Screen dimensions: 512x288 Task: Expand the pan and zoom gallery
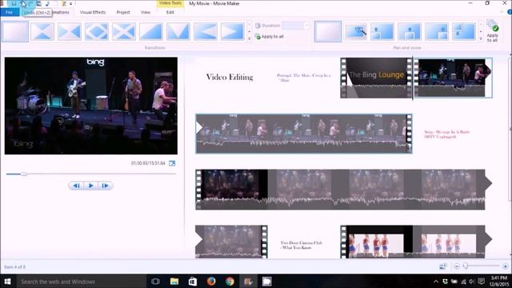pos(481,39)
